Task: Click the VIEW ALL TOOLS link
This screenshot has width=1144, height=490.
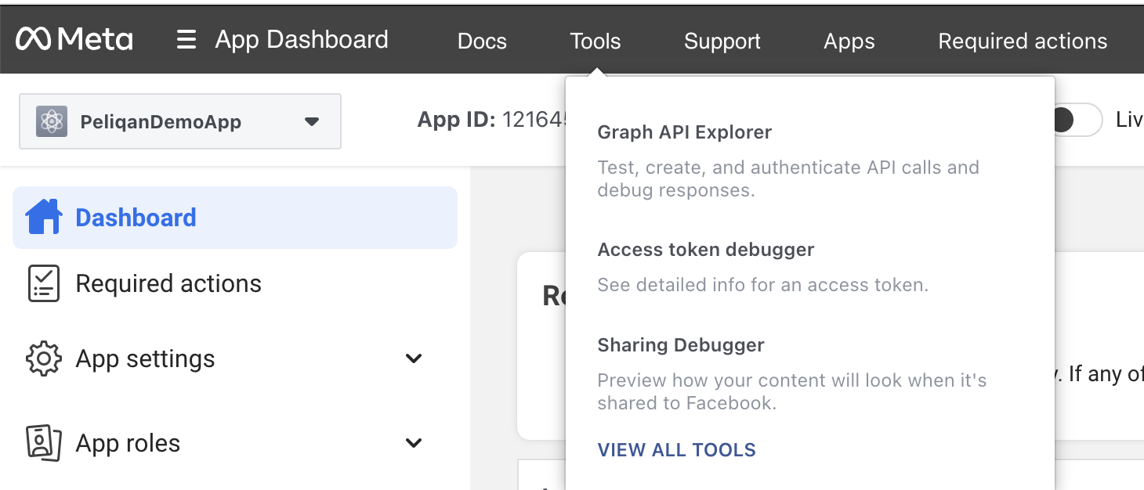Action: [677, 450]
